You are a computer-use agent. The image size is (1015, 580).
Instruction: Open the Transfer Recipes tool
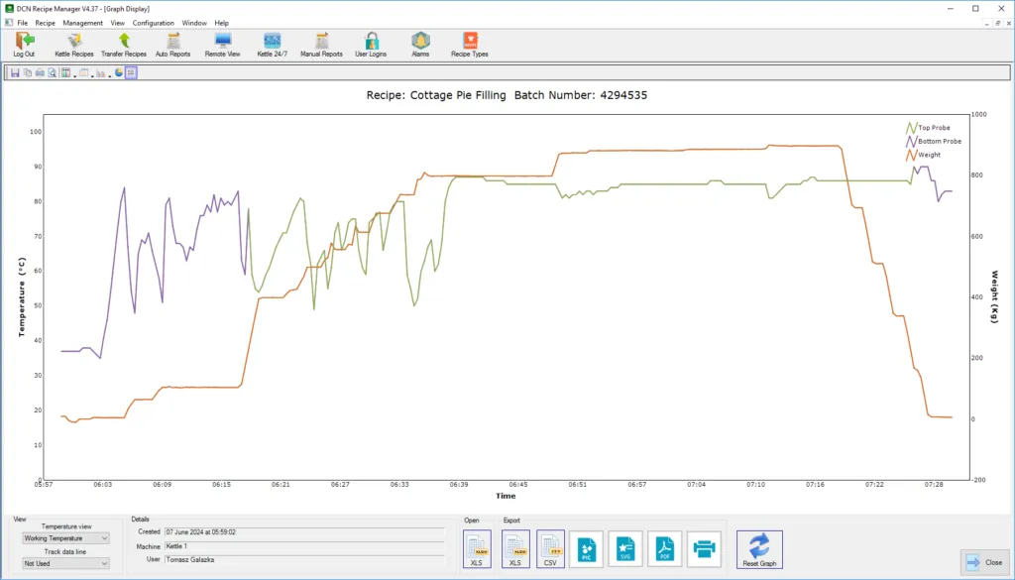[x=124, y=45]
